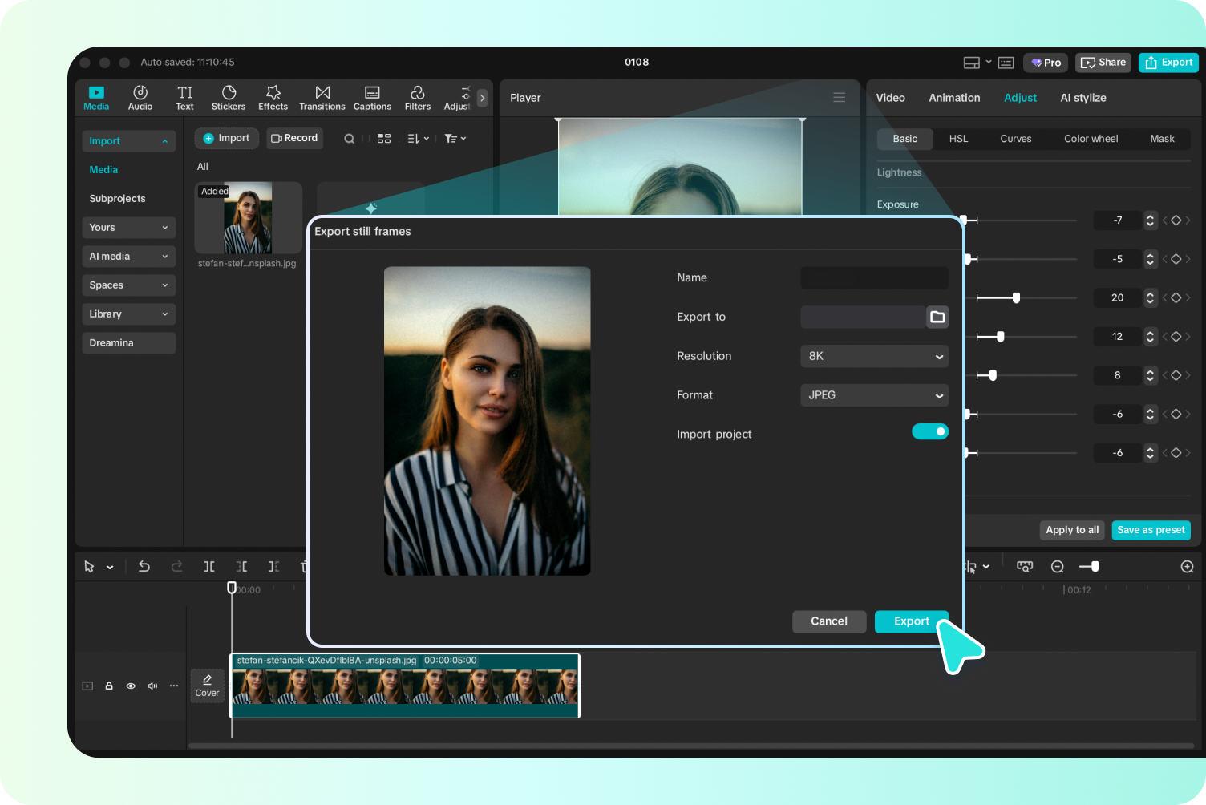
Task: Enable the Import project switch
Action: (929, 431)
